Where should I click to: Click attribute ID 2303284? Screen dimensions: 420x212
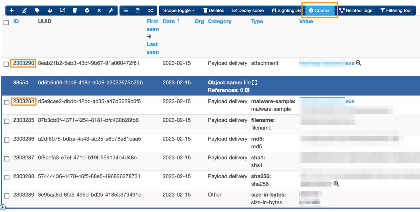[x=23, y=101]
